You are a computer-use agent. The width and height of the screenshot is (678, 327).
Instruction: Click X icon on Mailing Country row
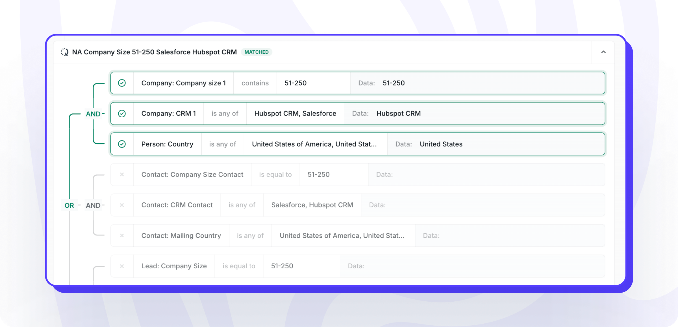(x=122, y=235)
